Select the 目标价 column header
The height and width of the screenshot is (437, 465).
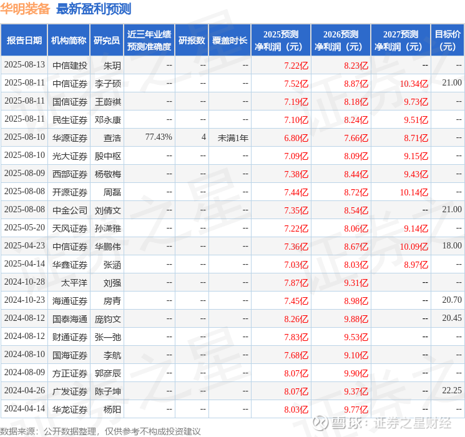coord(448,41)
